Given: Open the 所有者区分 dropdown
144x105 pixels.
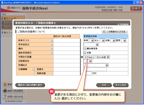Looking at the screenshot, I should 91,45.
